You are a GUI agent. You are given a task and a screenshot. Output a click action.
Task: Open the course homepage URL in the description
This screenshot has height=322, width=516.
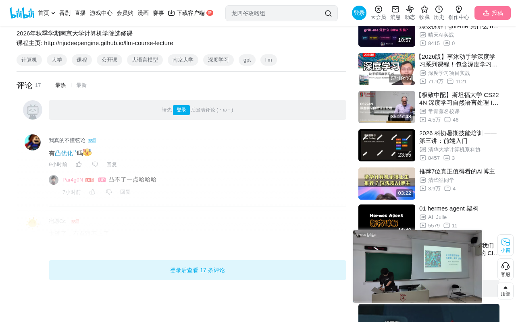coord(108,43)
